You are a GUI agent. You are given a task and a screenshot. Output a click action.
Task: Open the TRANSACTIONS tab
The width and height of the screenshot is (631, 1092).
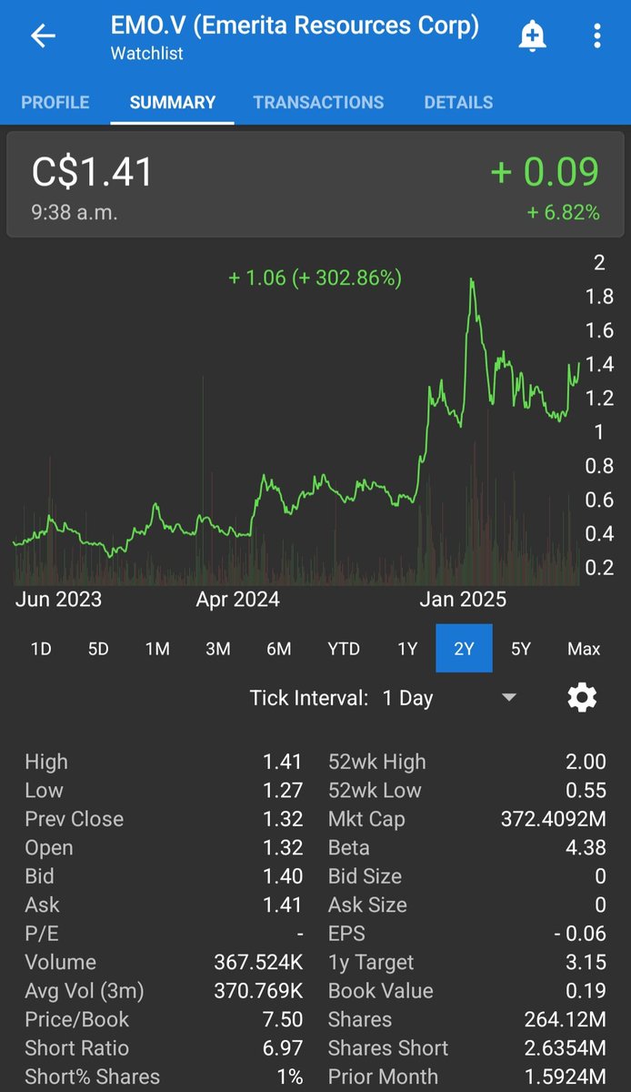[x=318, y=103]
